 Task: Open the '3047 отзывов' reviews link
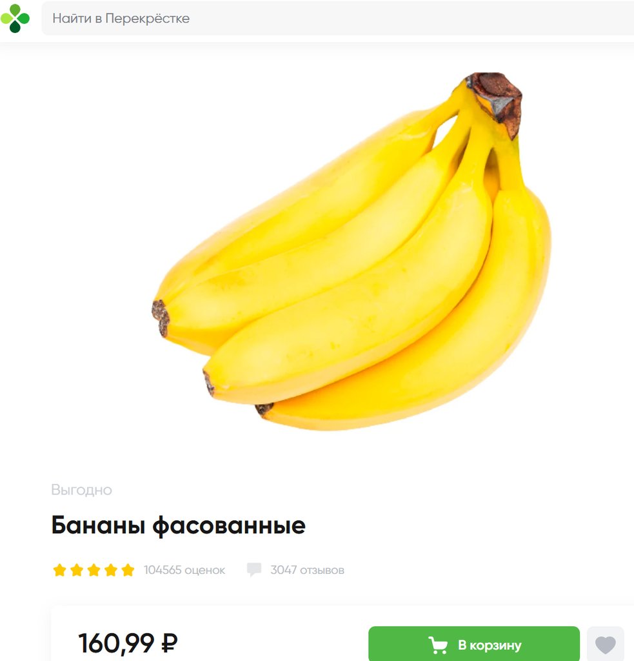tap(307, 570)
